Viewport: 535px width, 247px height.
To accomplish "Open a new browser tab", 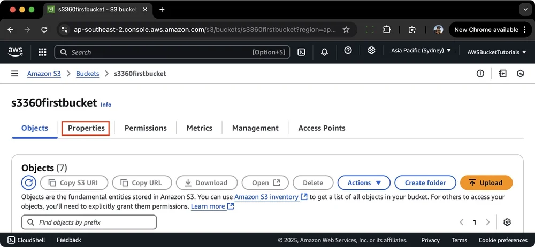I will [x=162, y=10].
